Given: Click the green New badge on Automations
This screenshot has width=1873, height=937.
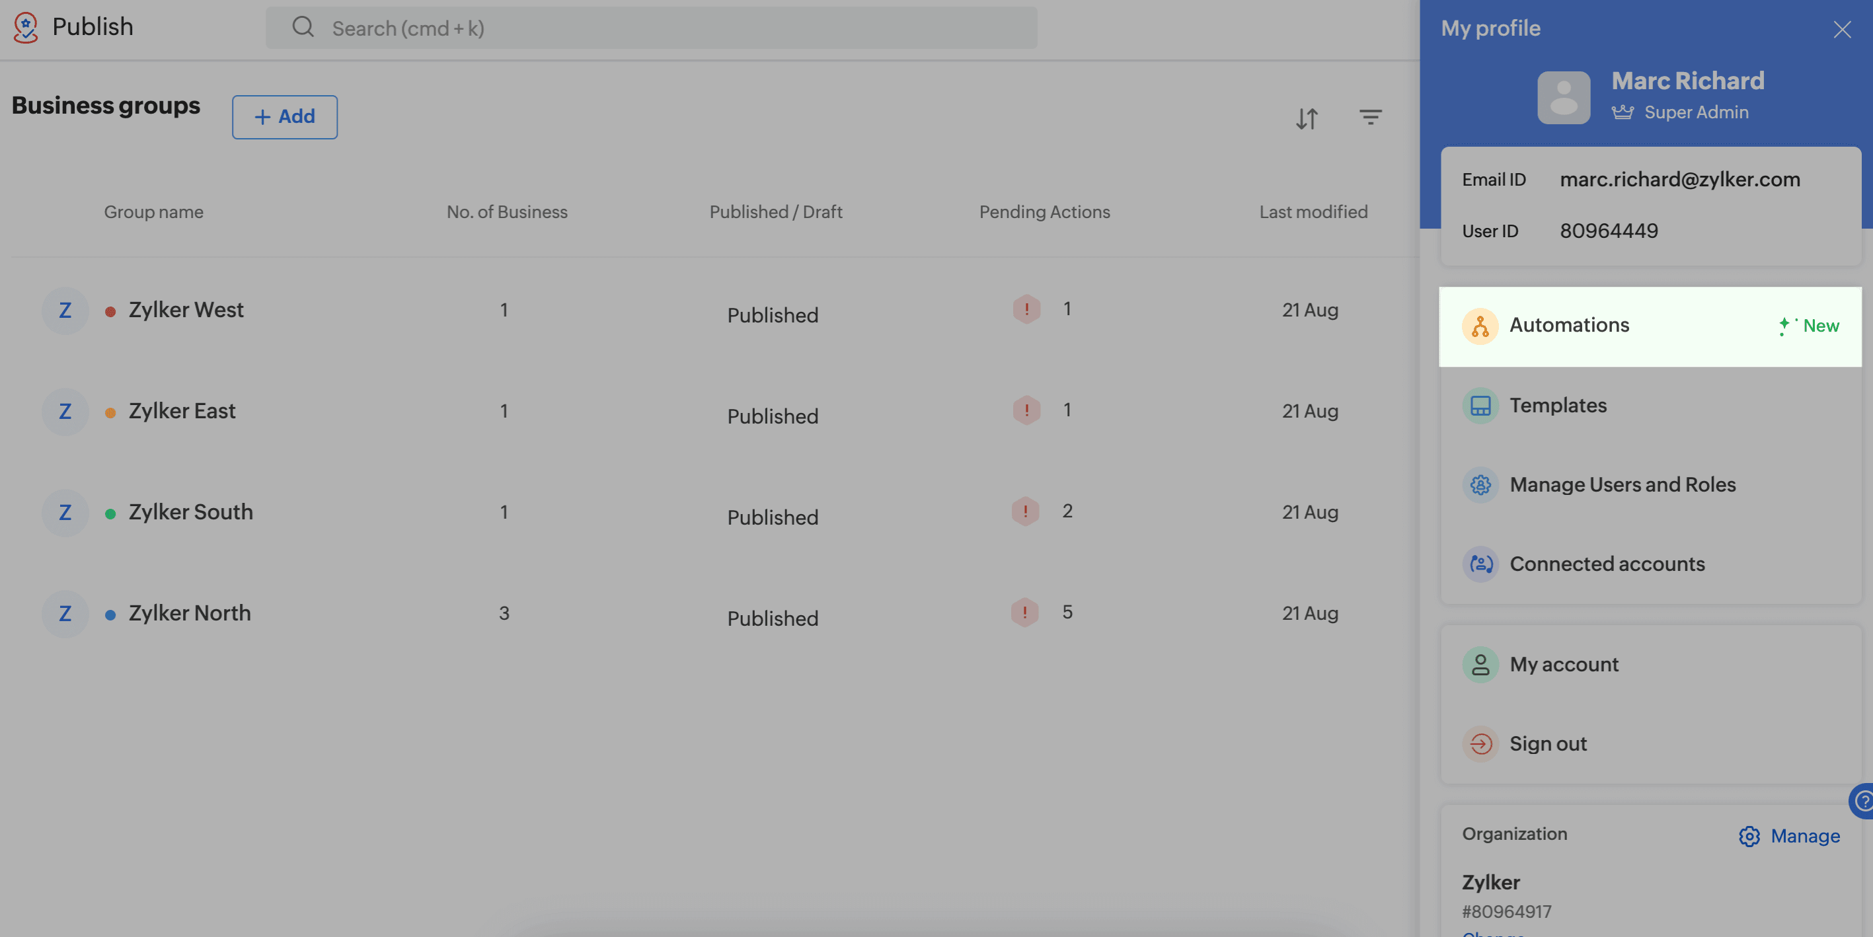Looking at the screenshot, I should [1808, 326].
